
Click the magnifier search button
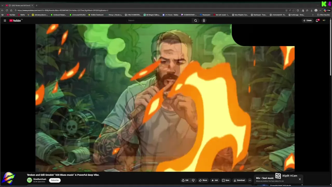(196, 21)
